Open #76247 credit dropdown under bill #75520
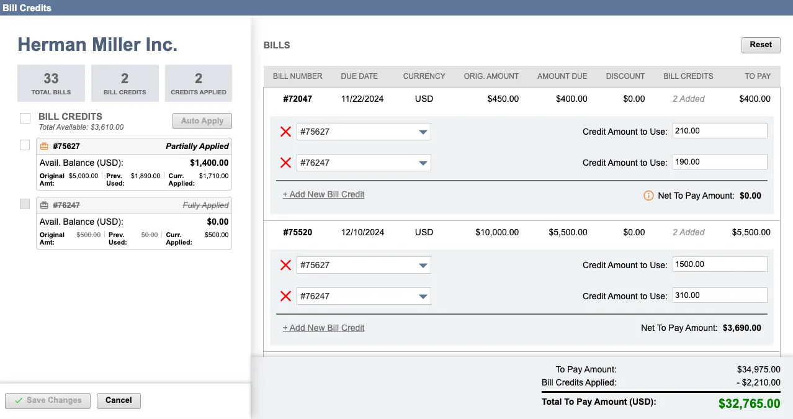The width and height of the screenshot is (793, 419). (x=364, y=296)
